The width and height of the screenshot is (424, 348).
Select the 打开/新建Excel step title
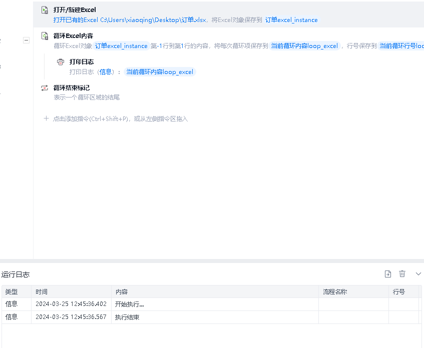point(75,10)
